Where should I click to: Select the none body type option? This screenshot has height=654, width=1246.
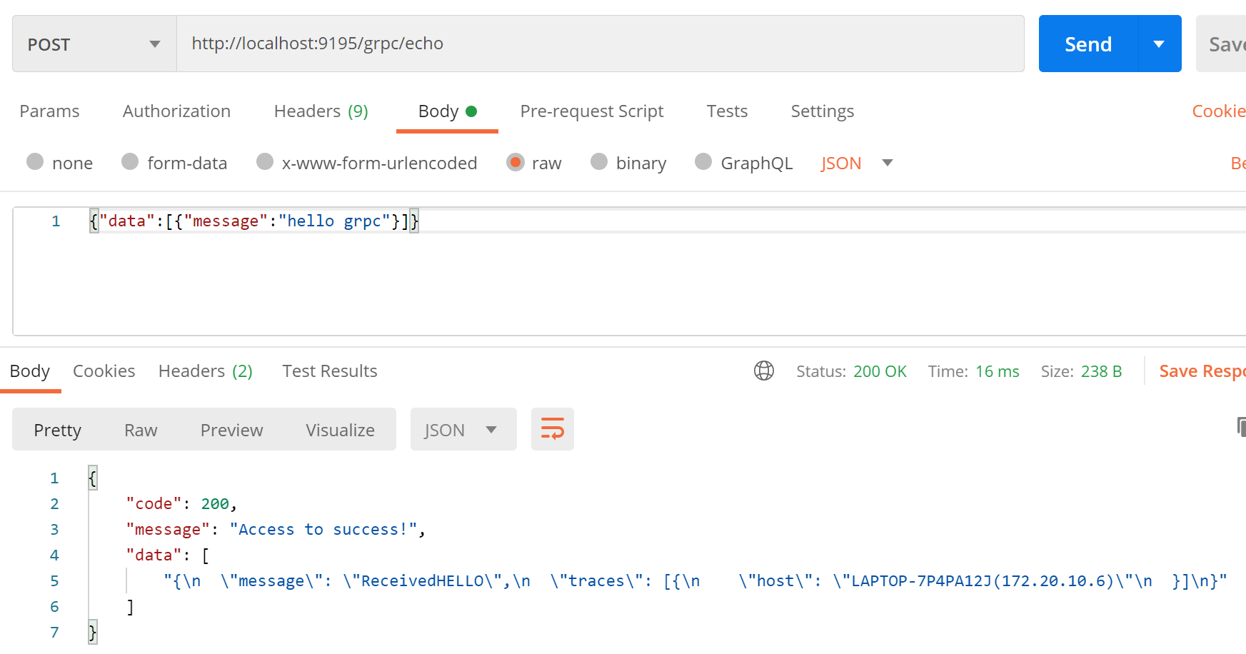pyautogui.click(x=35, y=163)
